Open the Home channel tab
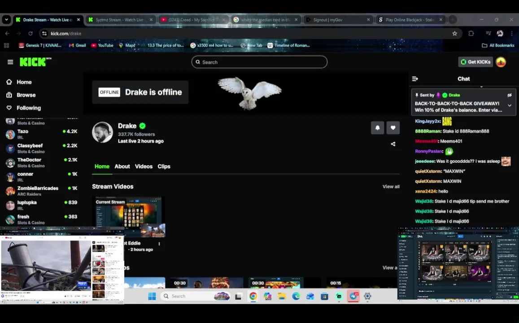Screen dimensions: 519x323 [x=102, y=166]
